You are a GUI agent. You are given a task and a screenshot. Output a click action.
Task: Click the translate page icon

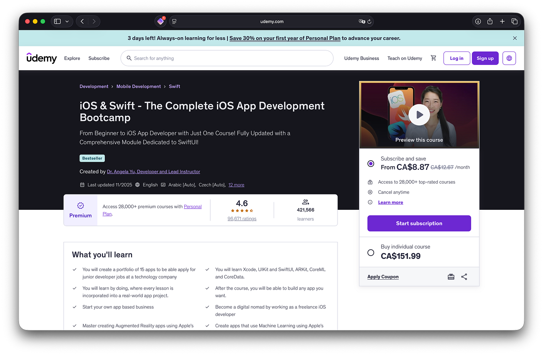click(362, 22)
